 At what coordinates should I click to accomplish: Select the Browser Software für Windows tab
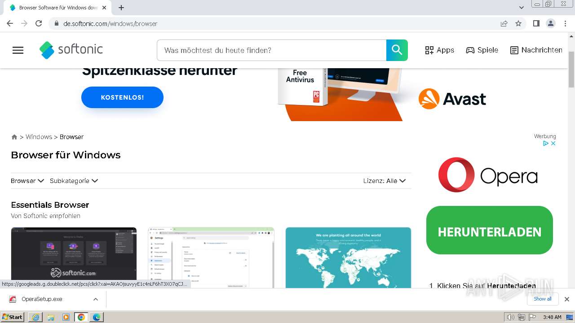tap(57, 8)
